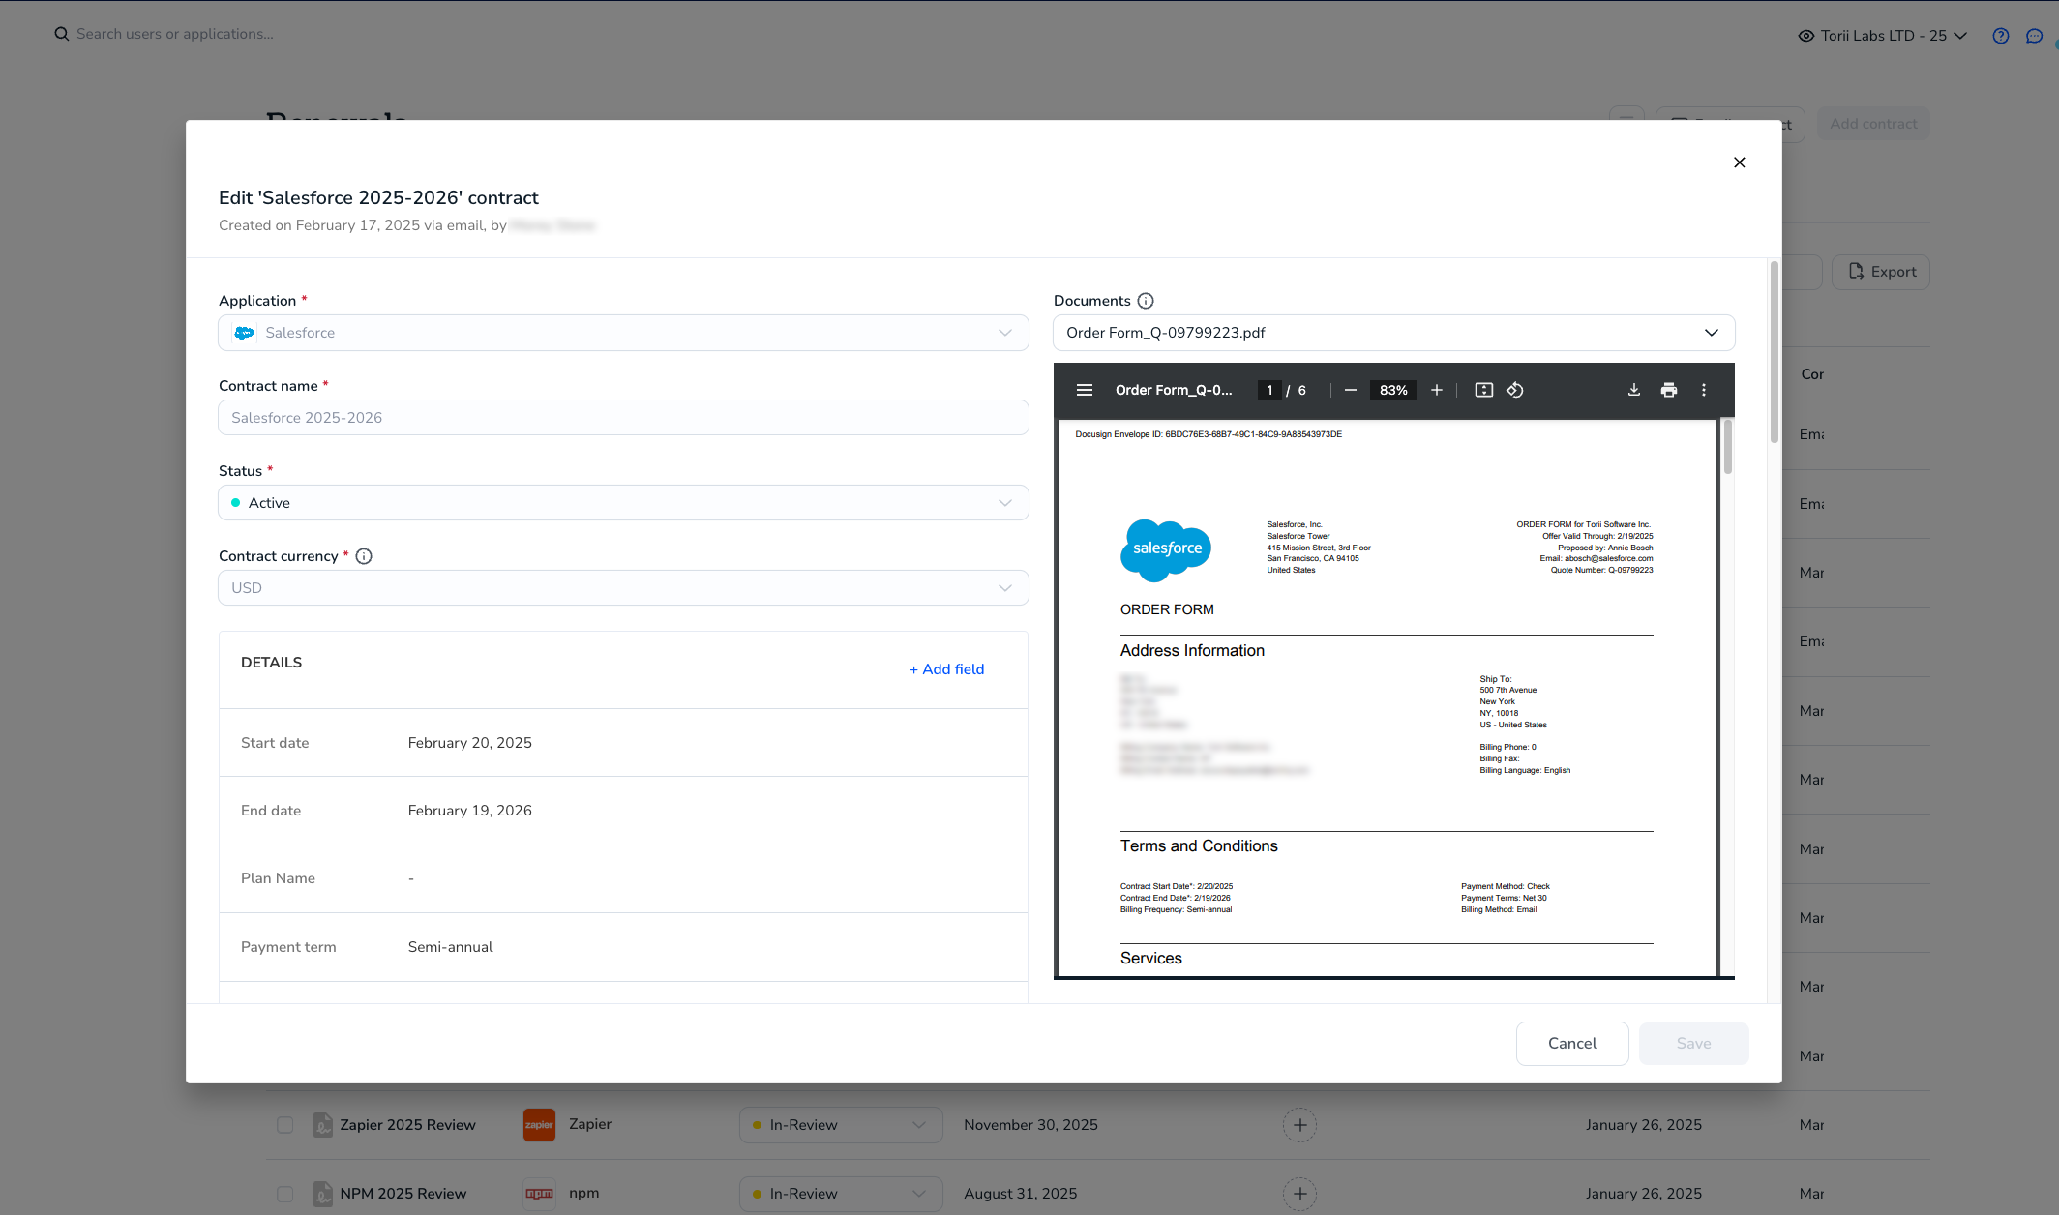Click the Payment term value Semi-annual
The image size is (2059, 1215).
[x=450, y=947]
